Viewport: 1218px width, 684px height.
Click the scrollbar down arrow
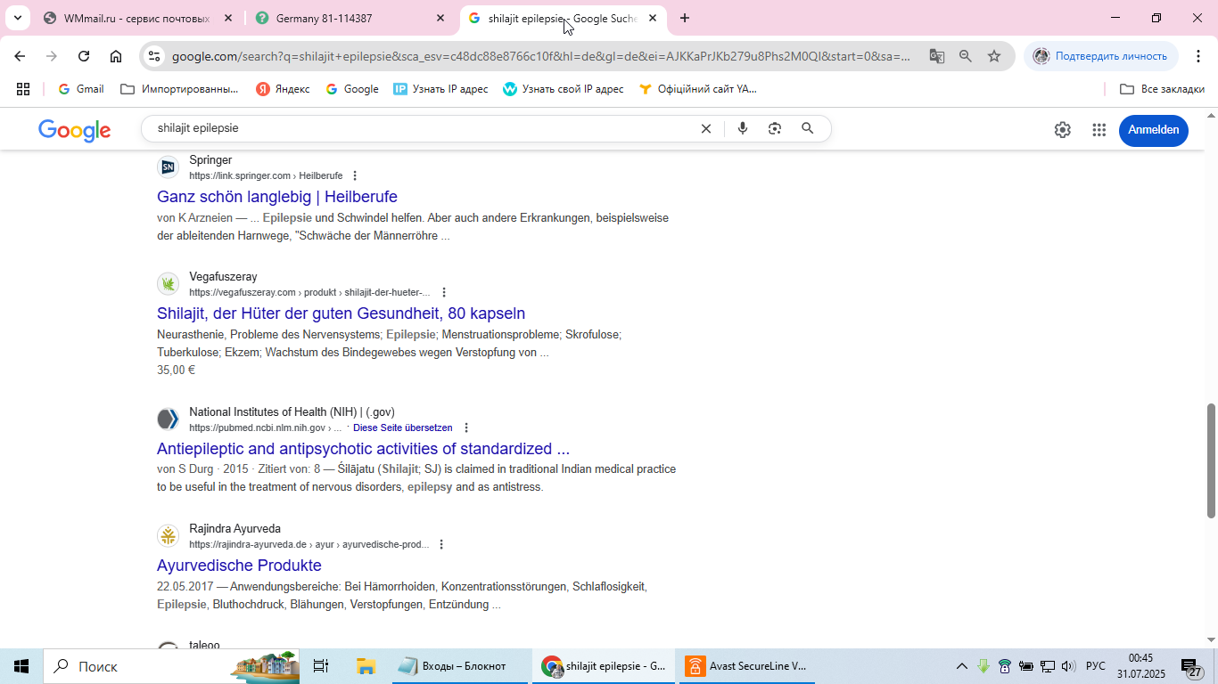tap(1211, 639)
